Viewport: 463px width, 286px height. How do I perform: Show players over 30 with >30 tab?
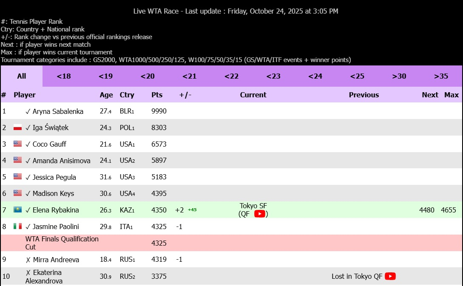399,76
